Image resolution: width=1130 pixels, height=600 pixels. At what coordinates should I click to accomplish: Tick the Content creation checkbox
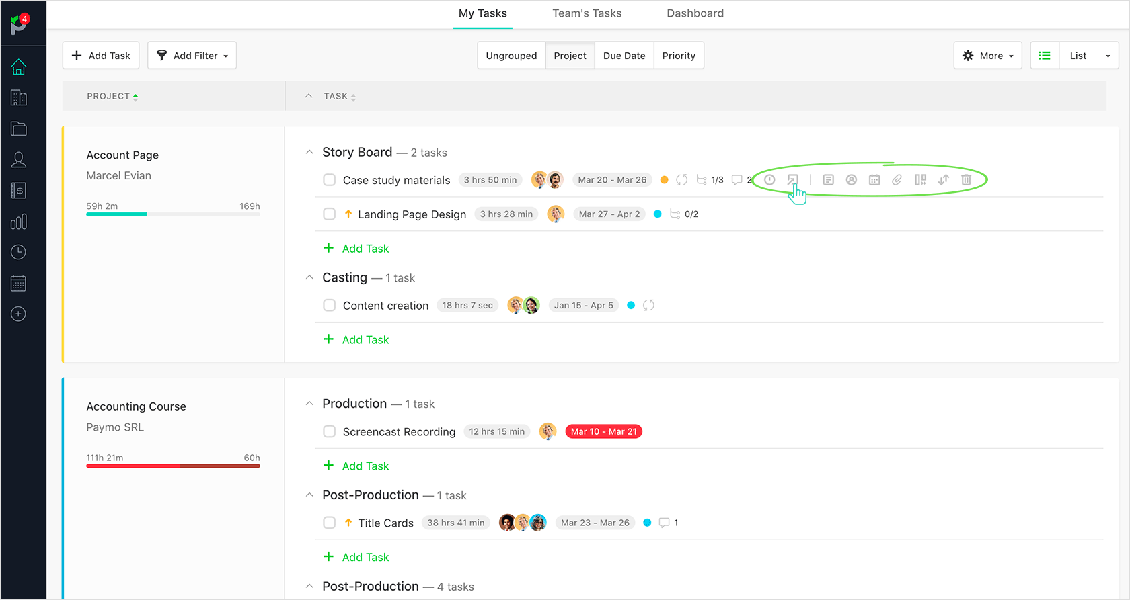coord(329,305)
